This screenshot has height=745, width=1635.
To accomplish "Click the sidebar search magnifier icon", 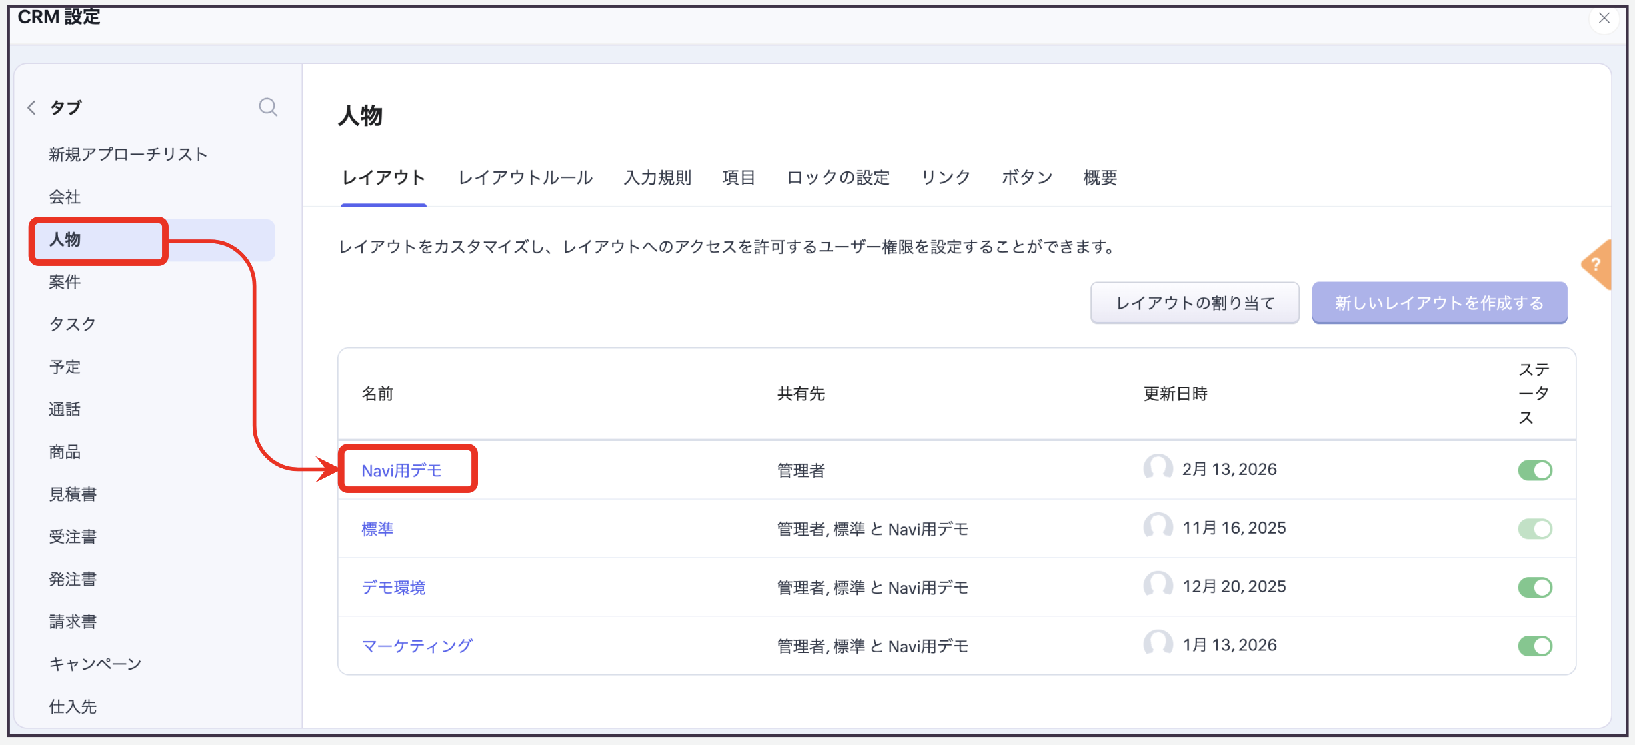I will [x=268, y=107].
